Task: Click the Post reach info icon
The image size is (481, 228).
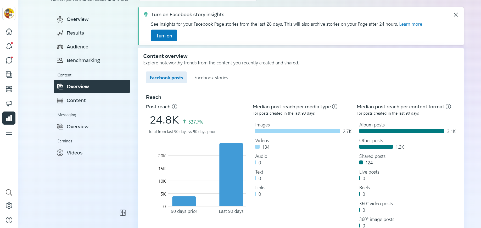Action: coord(175,107)
